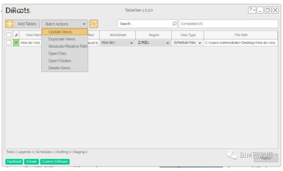283x171 pixels.
Task: Click the file path cell ending How do I.xlsx
Action: tap(241, 43)
